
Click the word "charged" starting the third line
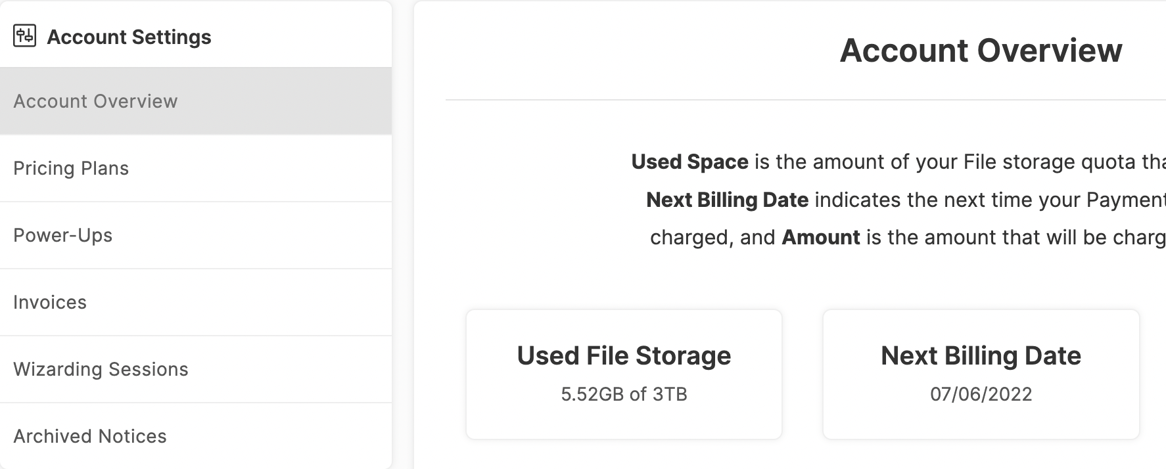point(690,238)
